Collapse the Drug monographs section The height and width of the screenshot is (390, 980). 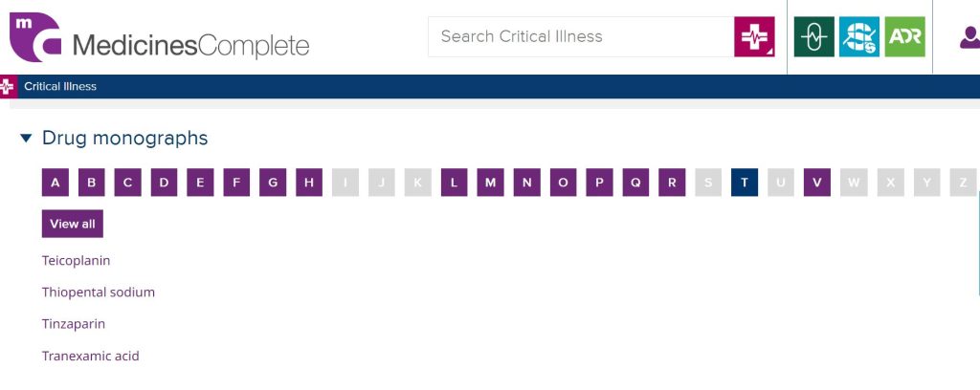click(26, 139)
